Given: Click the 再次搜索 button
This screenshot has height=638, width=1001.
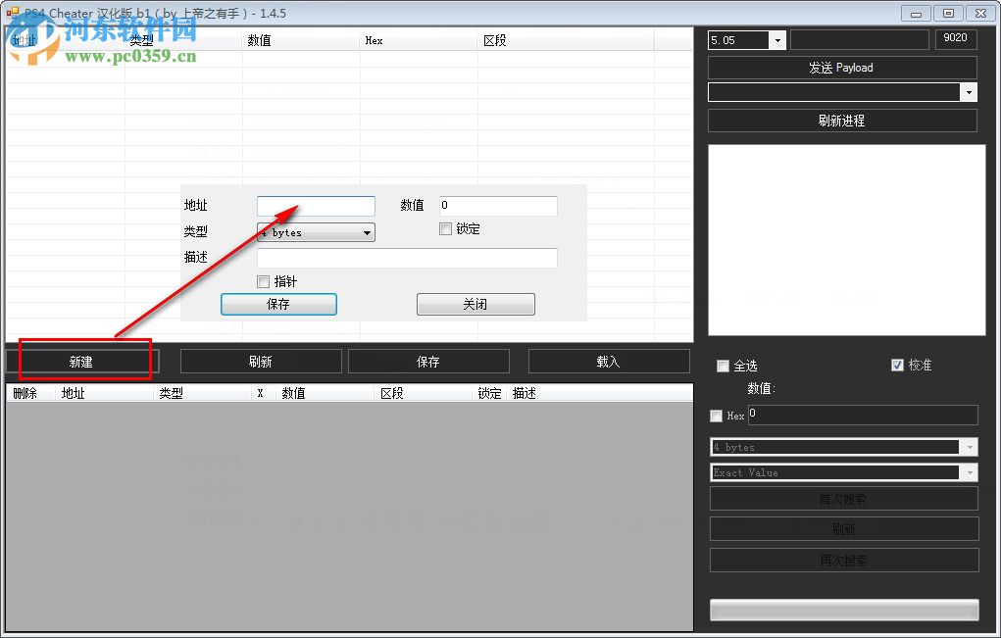Looking at the screenshot, I should pos(843,561).
